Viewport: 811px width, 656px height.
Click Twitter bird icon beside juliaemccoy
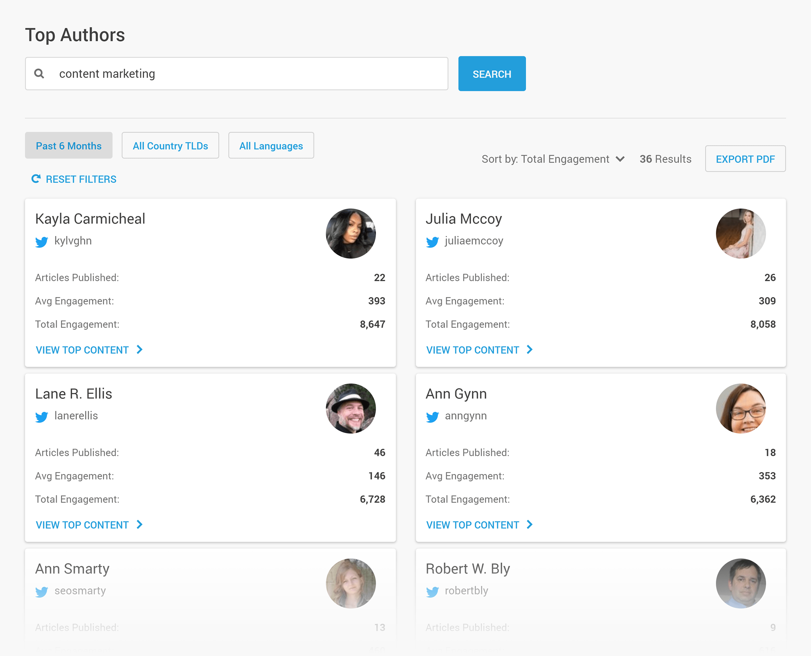pyautogui.click(x=432, y=242)
